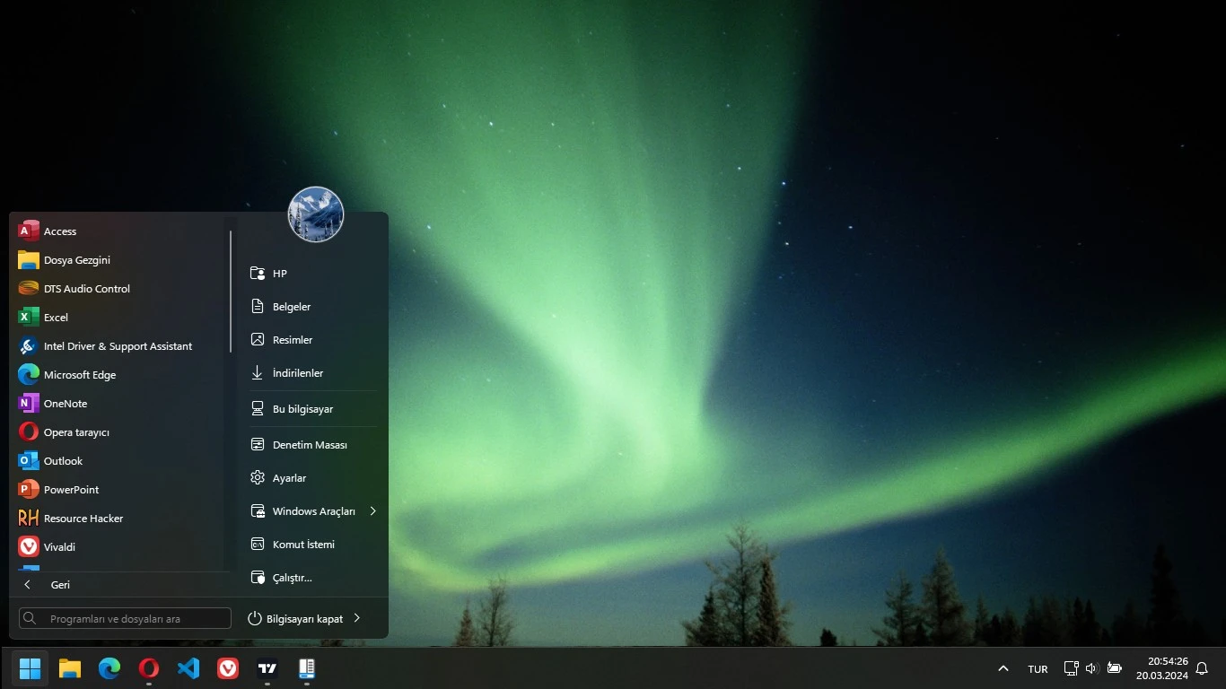Click the Programları ve dosyaları ara search box
Viewport: 1226px width, 689px height.
[x=125, y=618]
